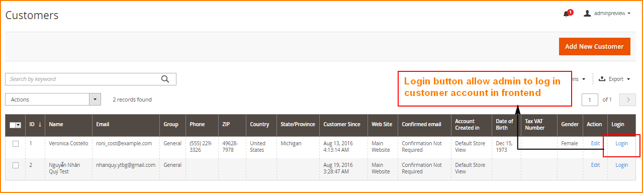The image size is (643, 193).
Task: Select email nhanquy.ytbg@gmail.com
Action: click(x=126, y=165)
